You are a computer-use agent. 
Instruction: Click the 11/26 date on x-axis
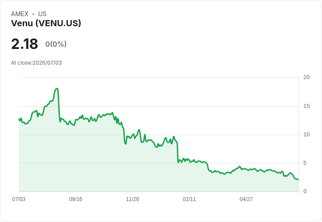pyautogui.click(x=133, y=199)
